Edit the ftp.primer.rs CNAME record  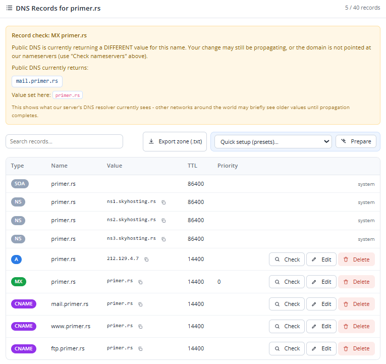321,348
